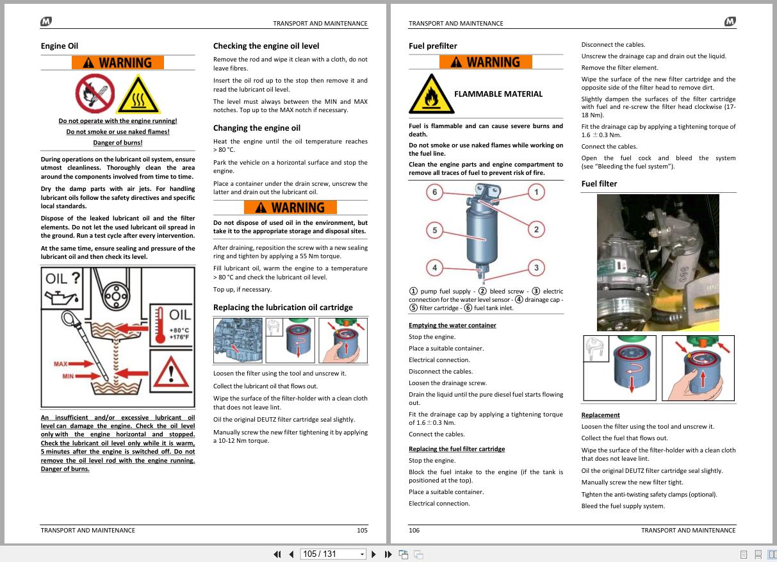The image size is (777, 562).
Task: Click the 'Emptying the water container' subheading
Action: (452, 326)
